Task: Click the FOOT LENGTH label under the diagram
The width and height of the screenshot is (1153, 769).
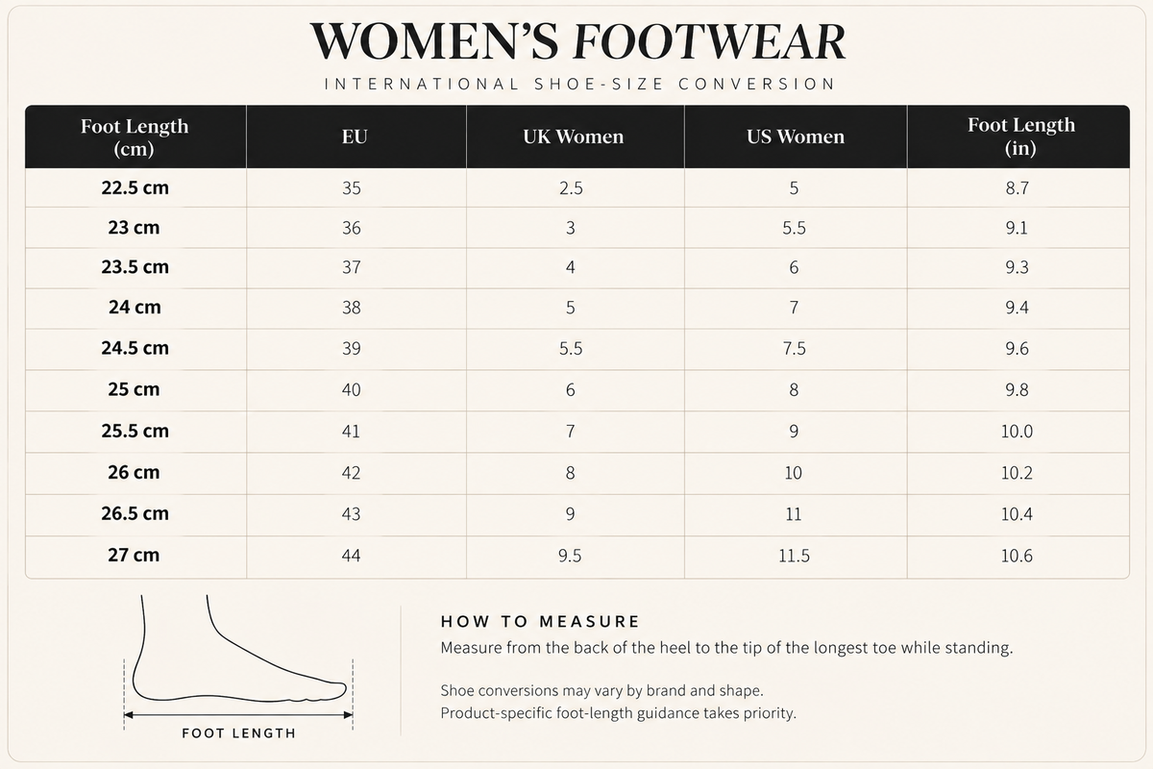Action: pos(239,733)
